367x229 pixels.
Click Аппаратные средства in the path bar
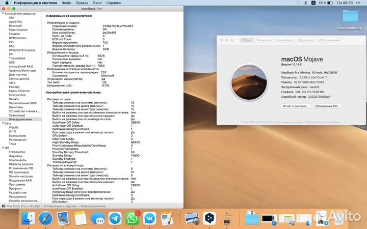(x=60, y=206)
